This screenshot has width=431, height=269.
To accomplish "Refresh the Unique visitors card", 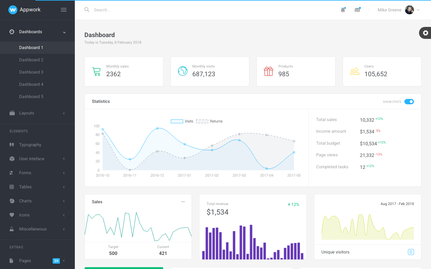I will pyautogui.click(x=411, y=252).
